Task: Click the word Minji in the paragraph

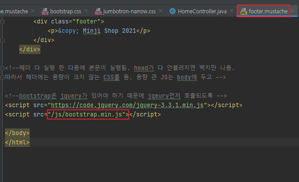Action: 92,31
